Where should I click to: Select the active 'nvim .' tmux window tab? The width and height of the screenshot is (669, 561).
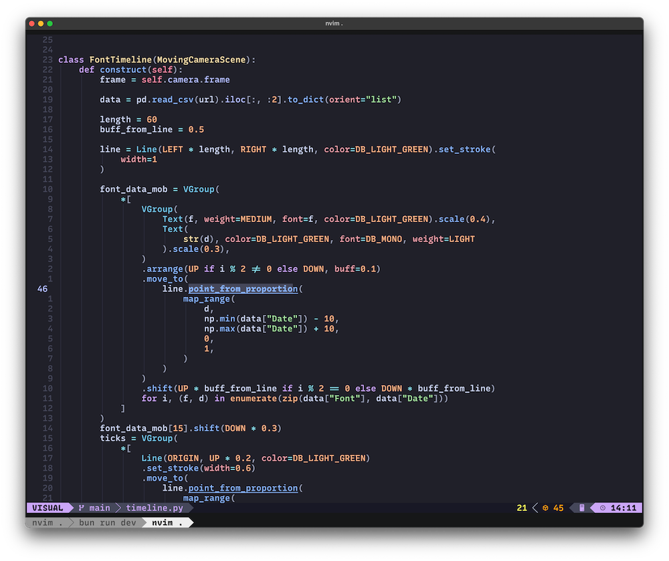167,523
